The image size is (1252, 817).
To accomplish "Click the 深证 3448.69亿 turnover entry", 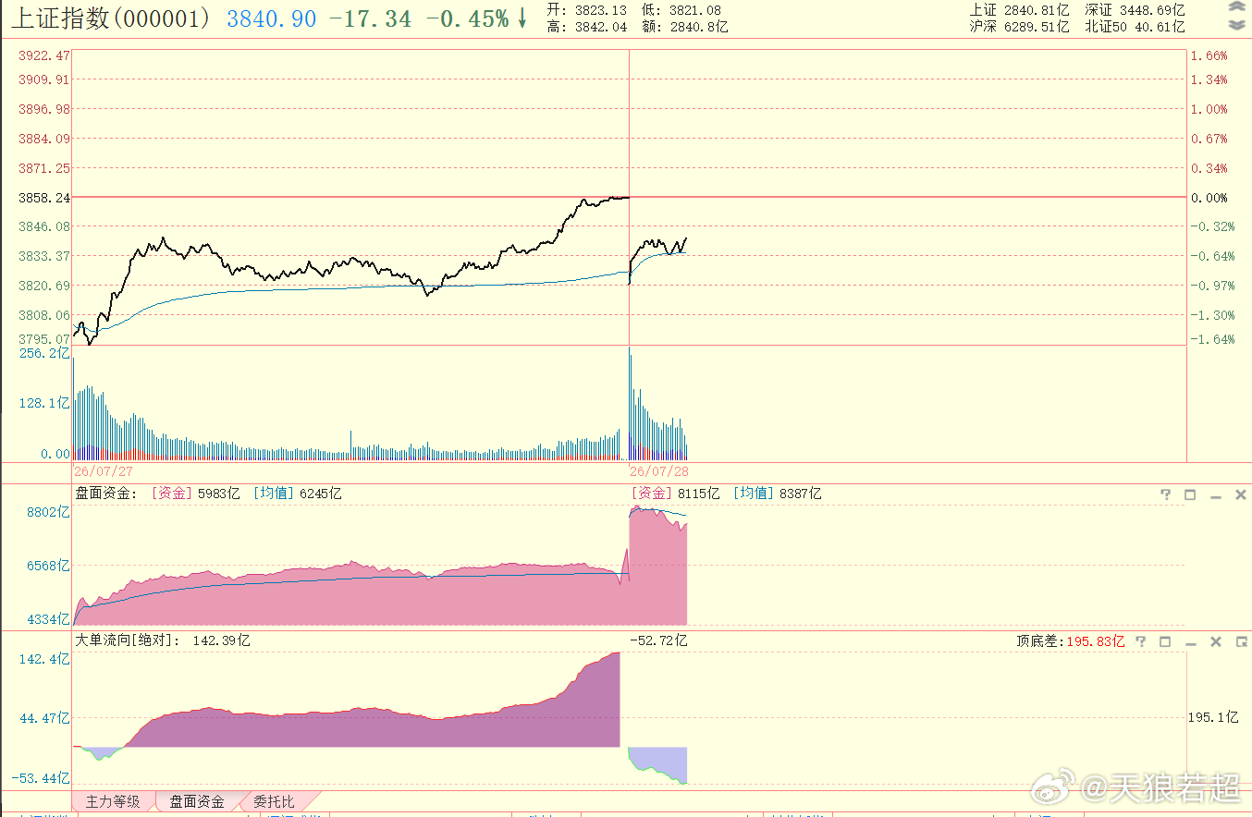I will [1135, 10].
